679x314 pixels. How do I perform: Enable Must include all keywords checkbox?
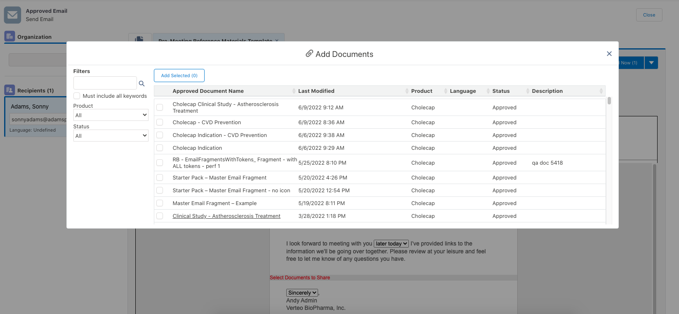tap(77, 96)
